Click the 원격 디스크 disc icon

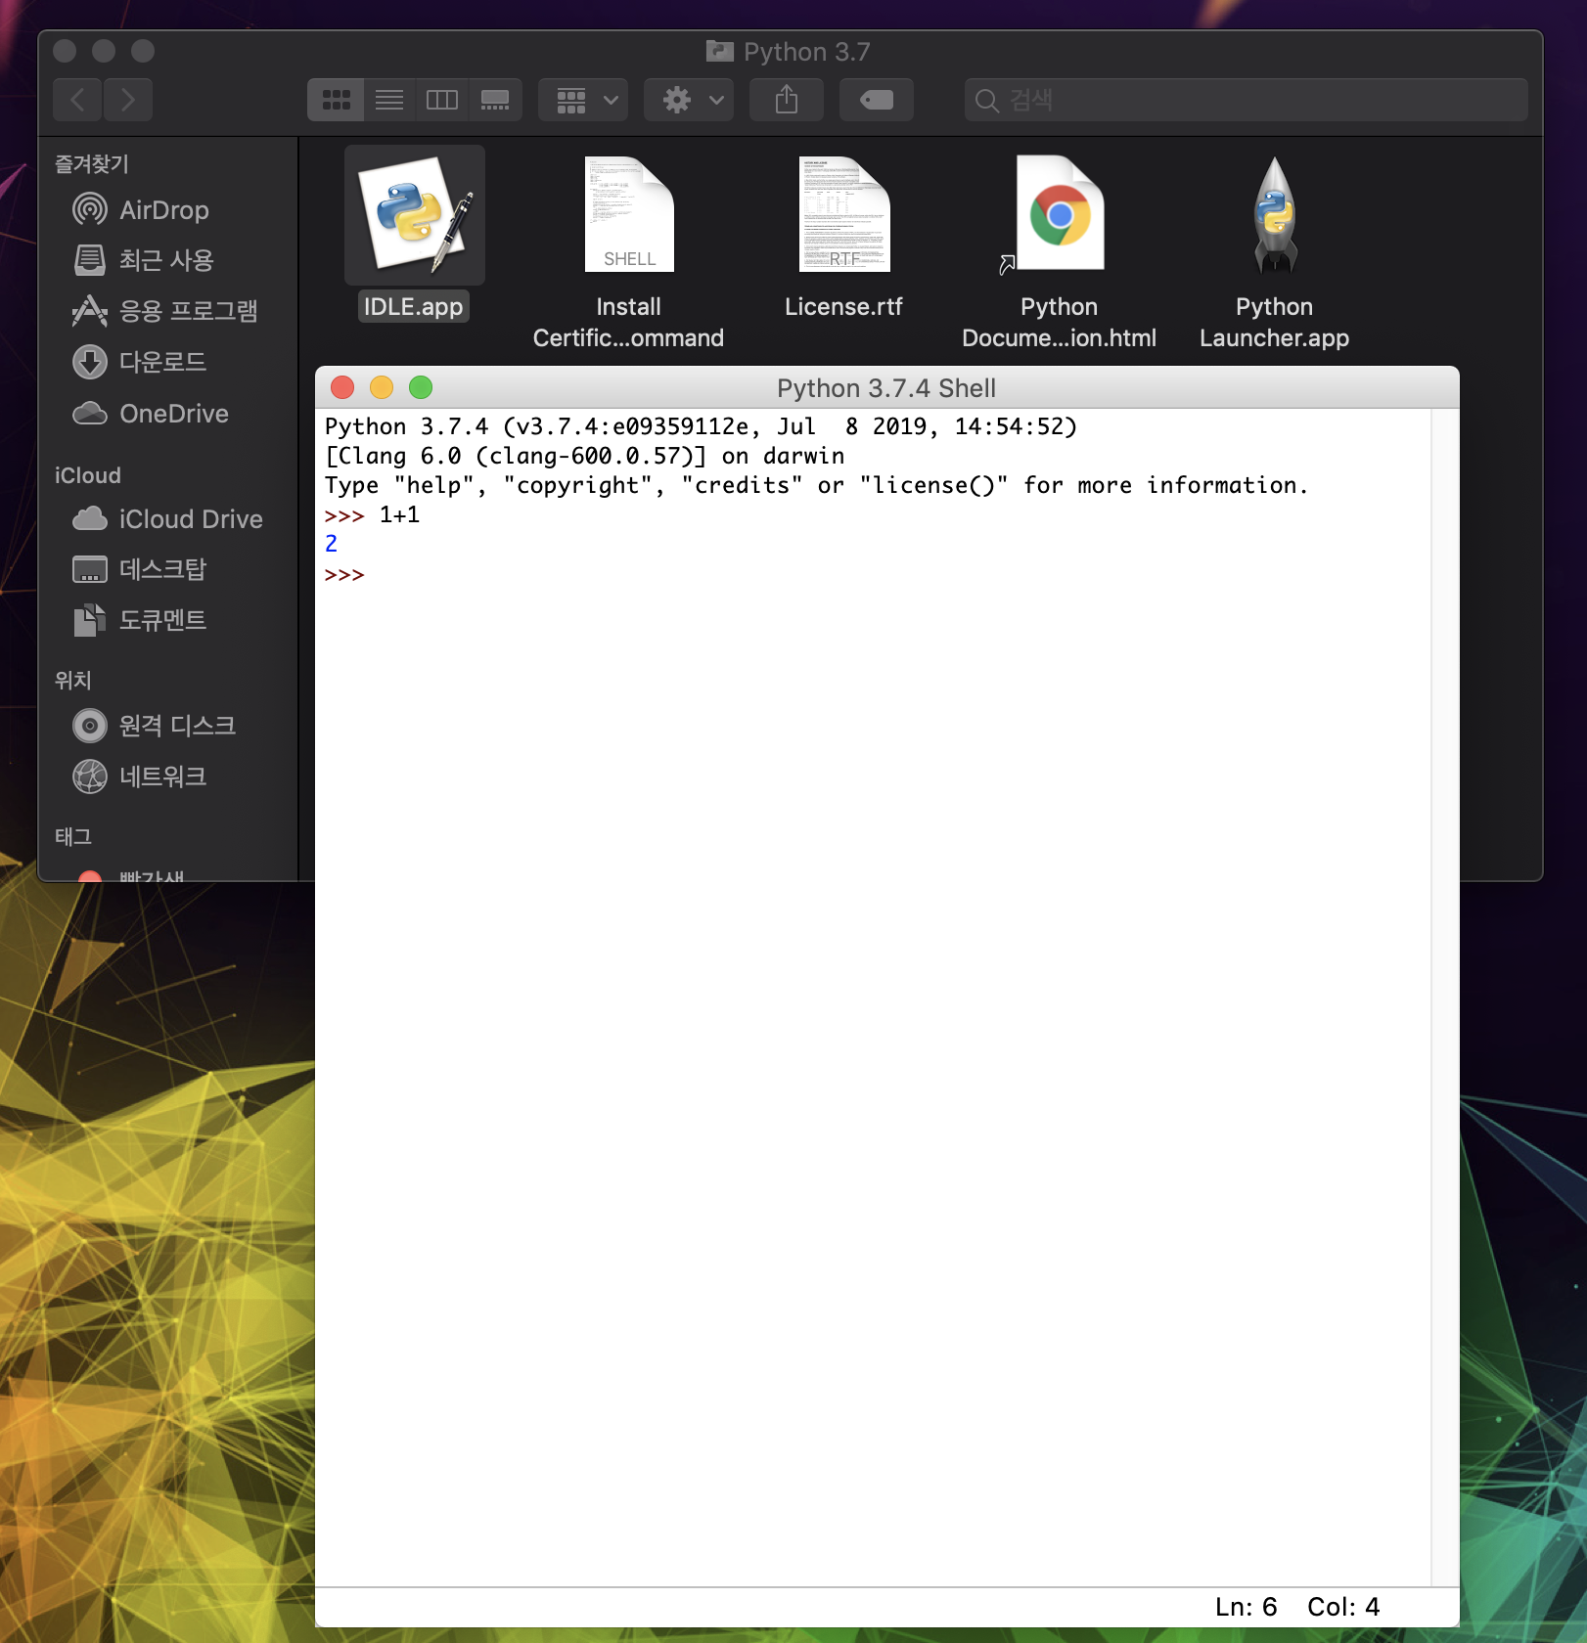(x=90, y=726)
